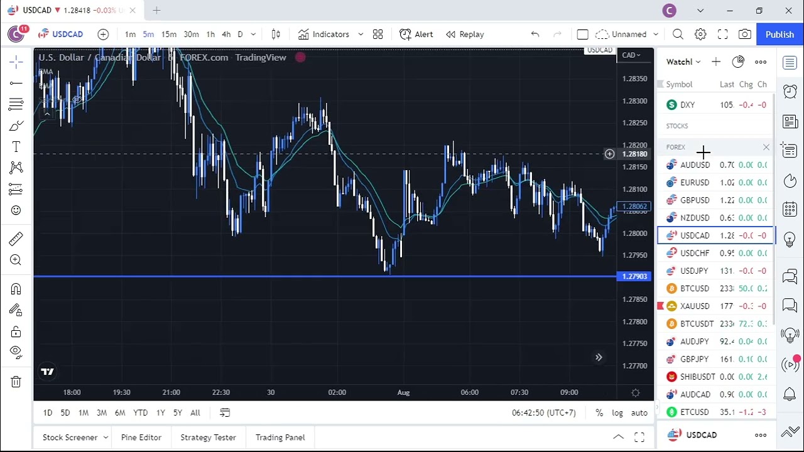This screenshot has width=804, height=452.
Task: Open the watchlist more options menu
Action: point(761,62)
